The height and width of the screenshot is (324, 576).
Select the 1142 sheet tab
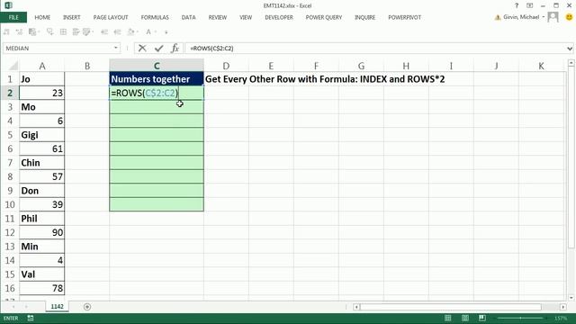click(x=57, y=306)
